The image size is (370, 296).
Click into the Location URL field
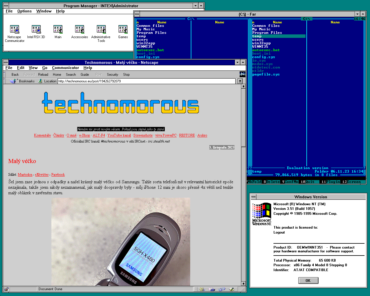[145, 81]
